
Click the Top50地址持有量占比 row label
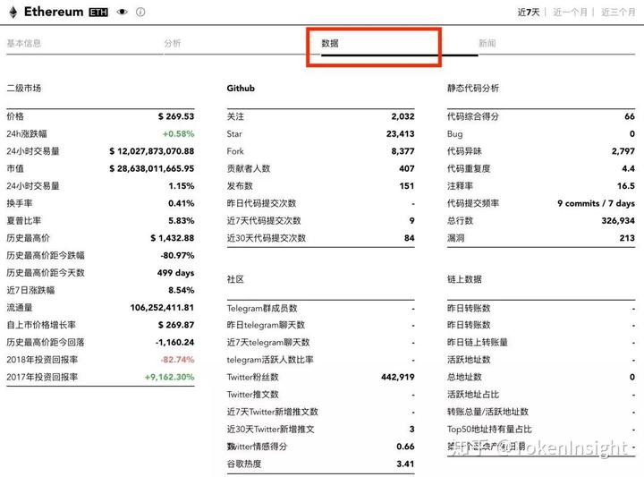coord(489,429)
